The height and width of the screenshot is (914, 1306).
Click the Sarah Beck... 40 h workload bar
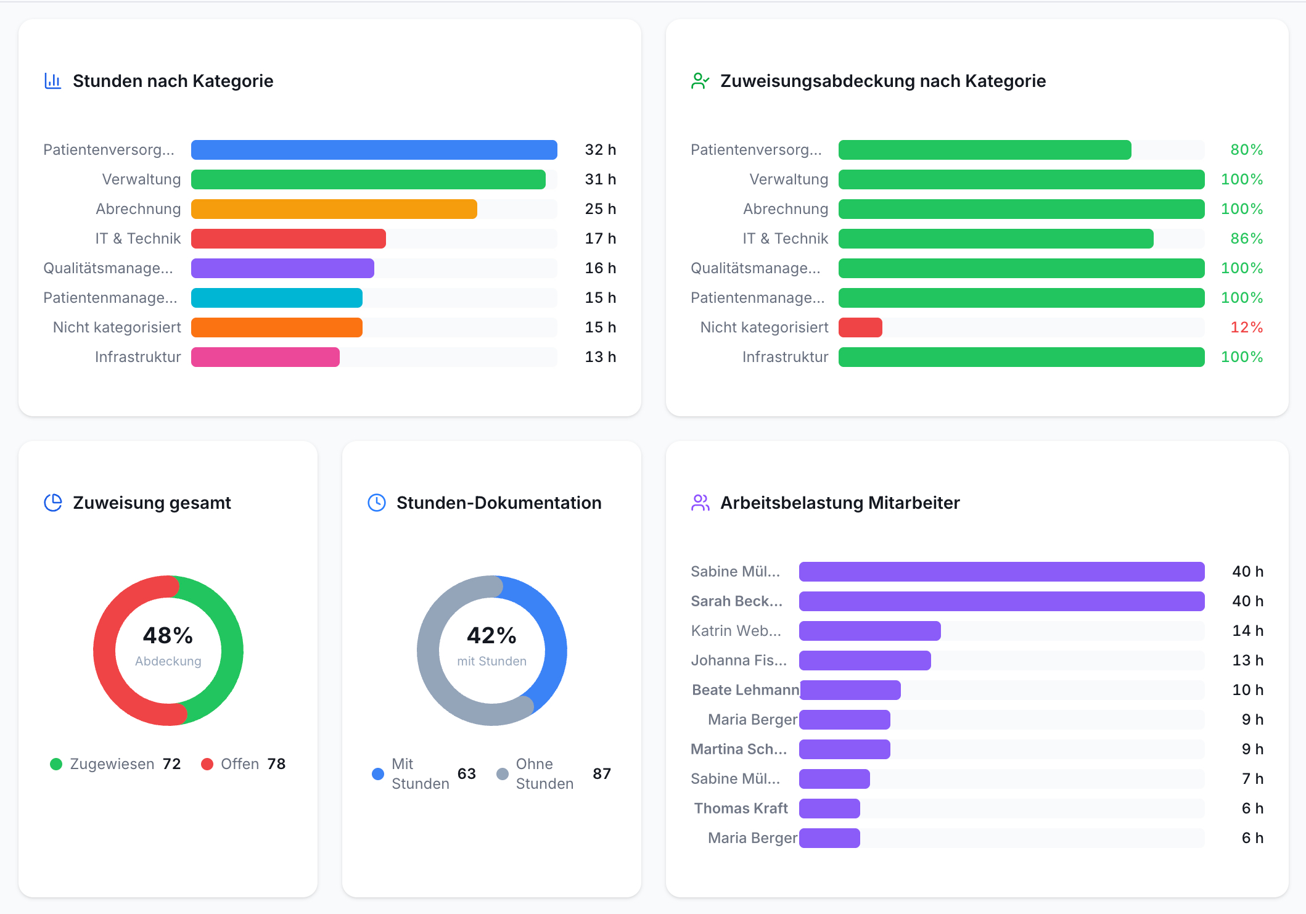pos(1002,601)
